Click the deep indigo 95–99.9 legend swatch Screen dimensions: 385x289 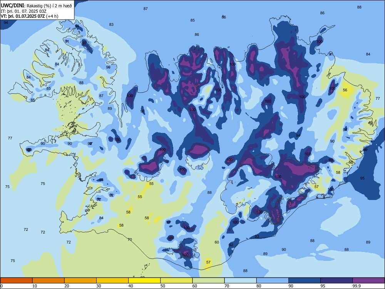(336, 281)
